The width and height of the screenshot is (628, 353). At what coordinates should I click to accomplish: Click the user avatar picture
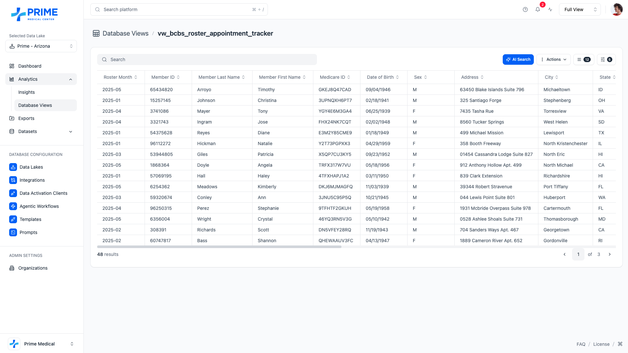(616, 9)
